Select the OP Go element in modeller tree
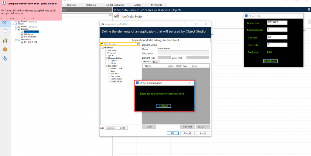Image resolution: width=311 pixels, height=156 pixels. click(x=113, y=63)
